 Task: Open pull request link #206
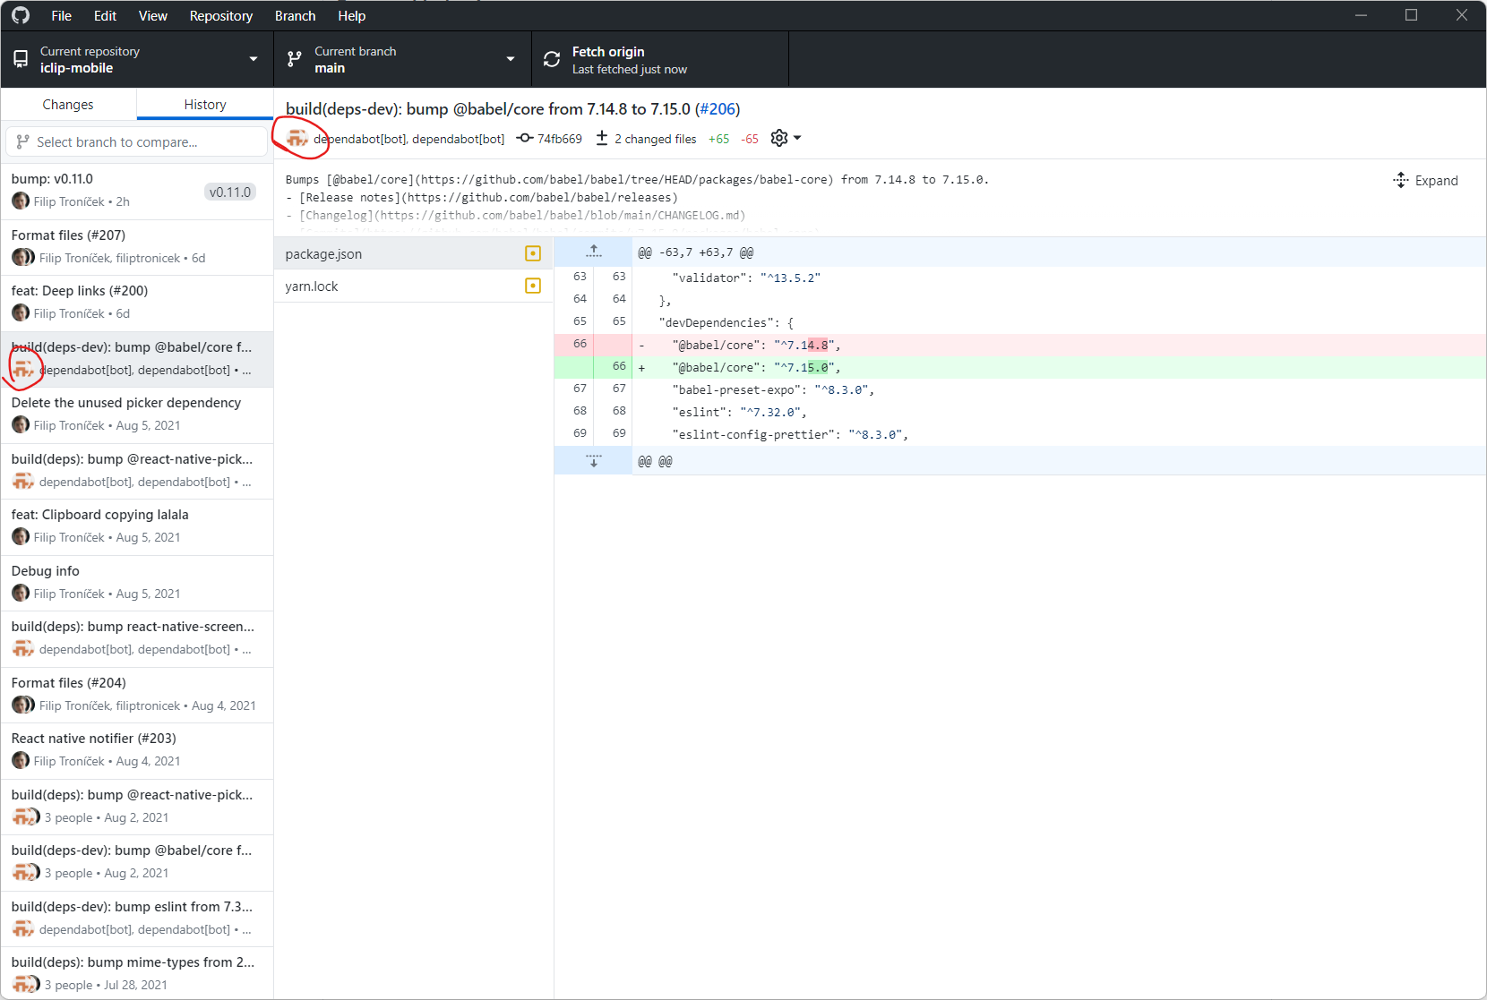pos(718,109)
